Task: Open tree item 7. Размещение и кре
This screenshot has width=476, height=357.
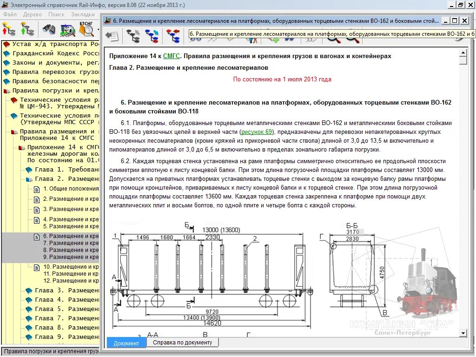Action: click(71, 243)
